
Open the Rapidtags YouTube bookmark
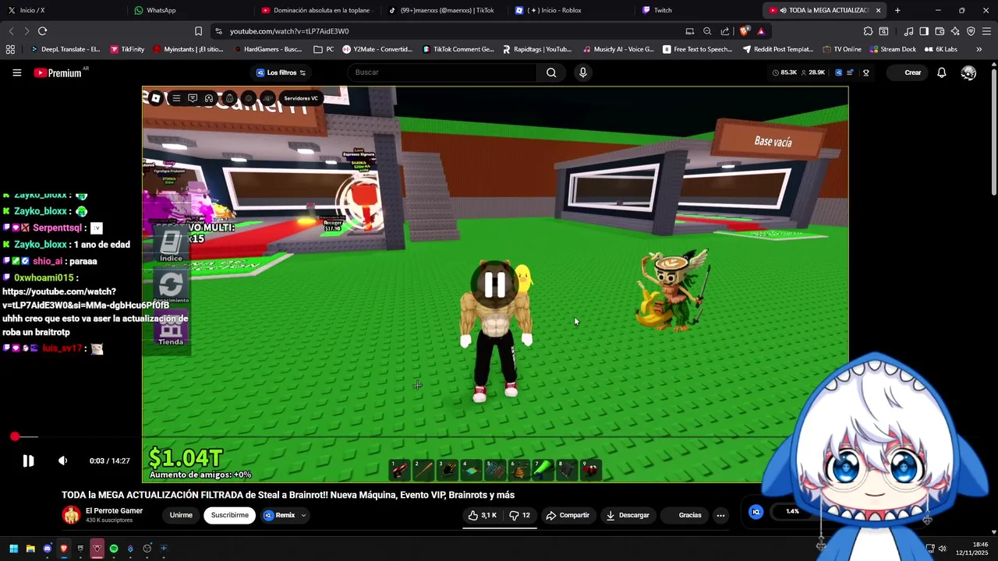[x=537, y=49]
